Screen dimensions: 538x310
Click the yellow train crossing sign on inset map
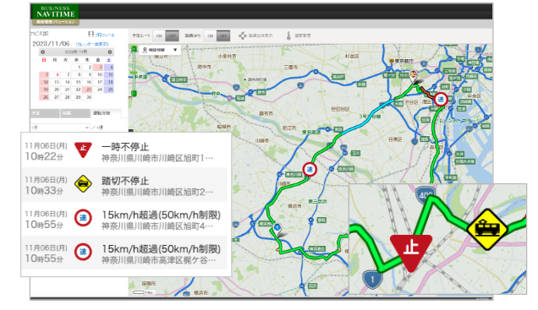487,229
